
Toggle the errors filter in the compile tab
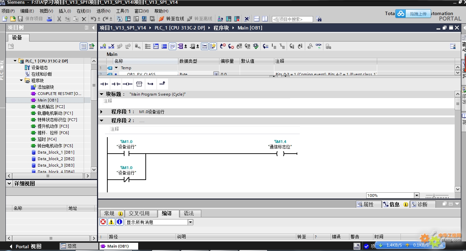(103, 222)
